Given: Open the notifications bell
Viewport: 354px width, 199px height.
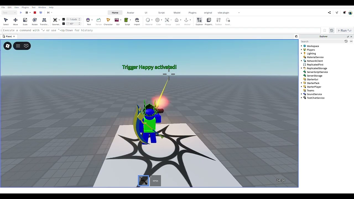Looking at the screenshot, I should click(344, 12).
